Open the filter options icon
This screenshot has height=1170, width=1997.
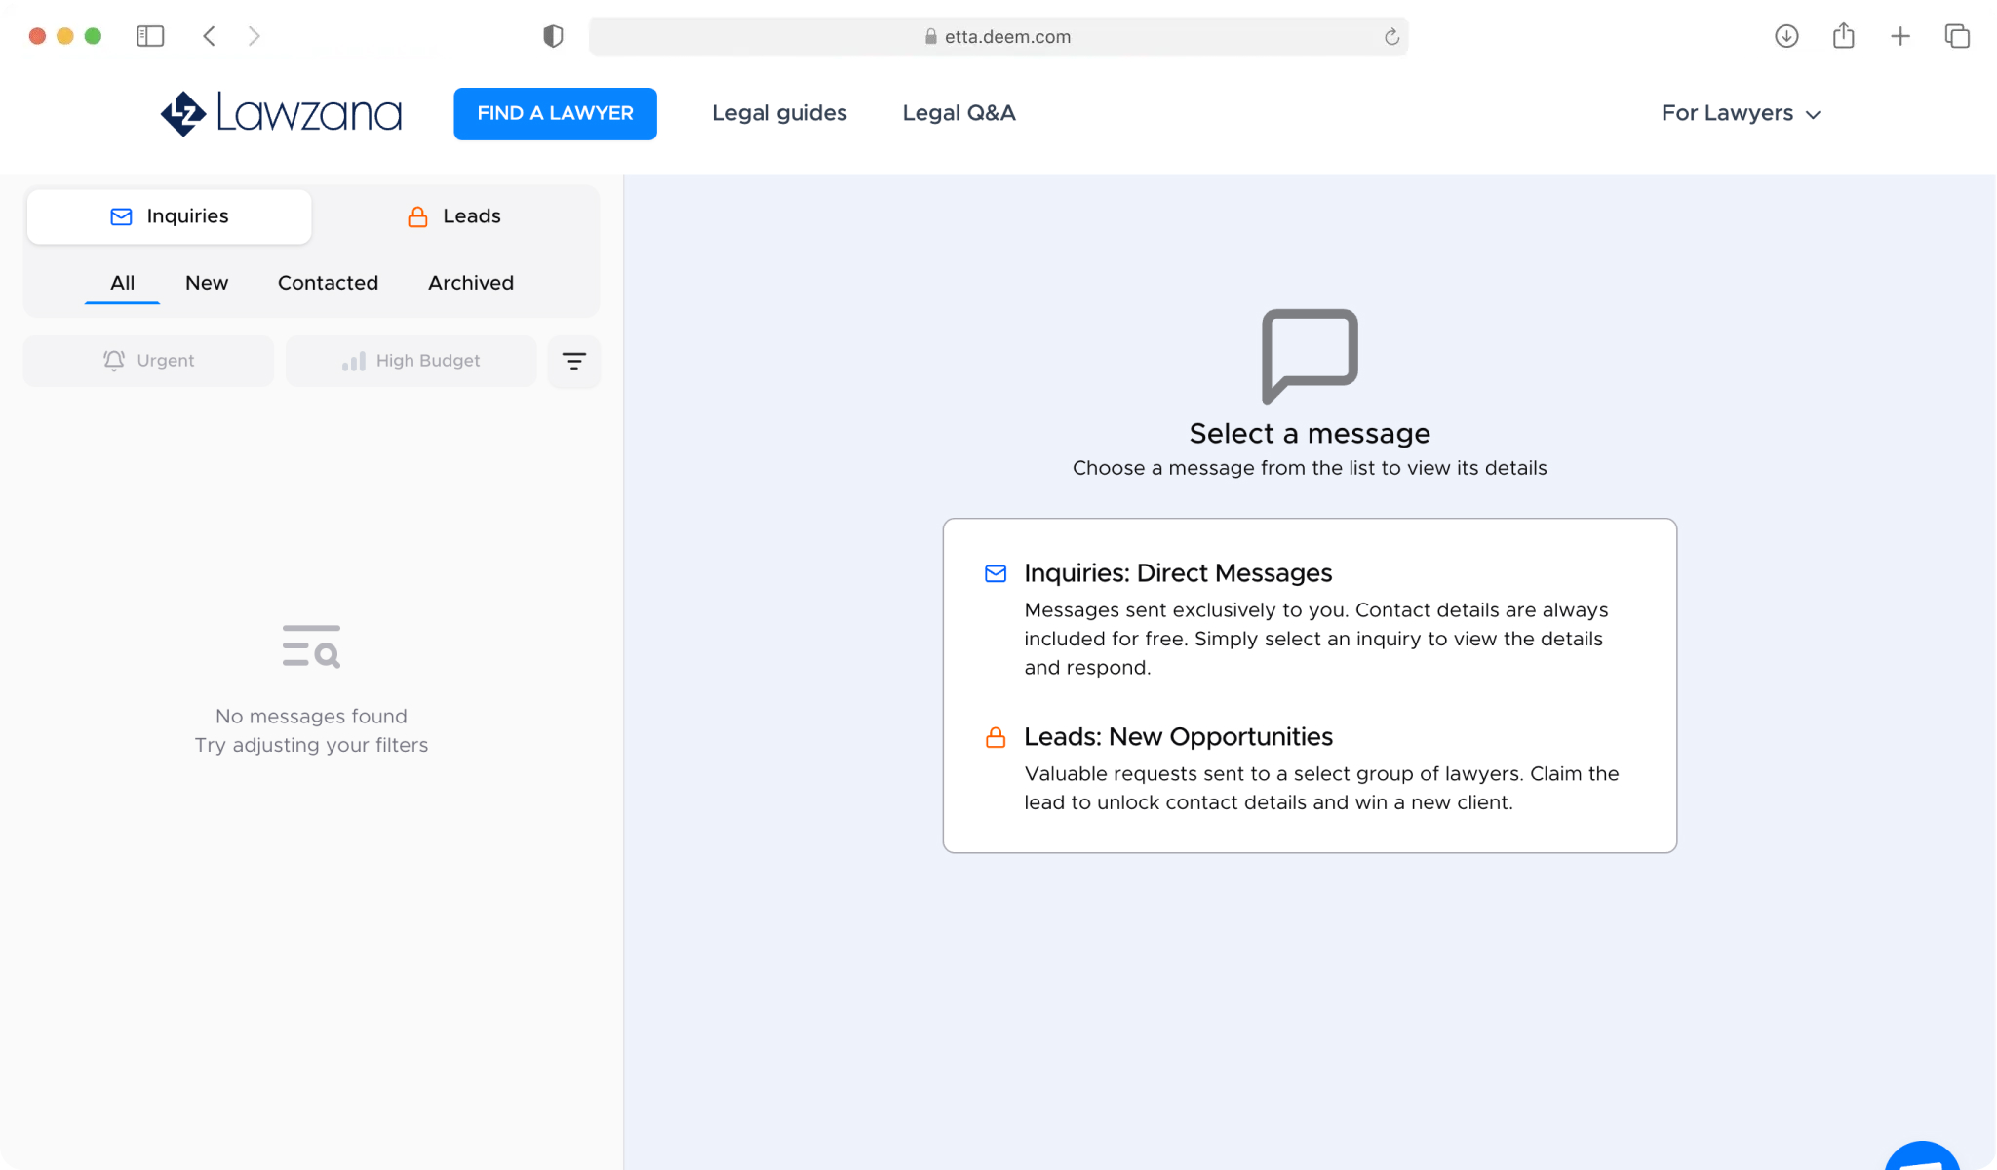pyautogui.click(x=573, y=362)
